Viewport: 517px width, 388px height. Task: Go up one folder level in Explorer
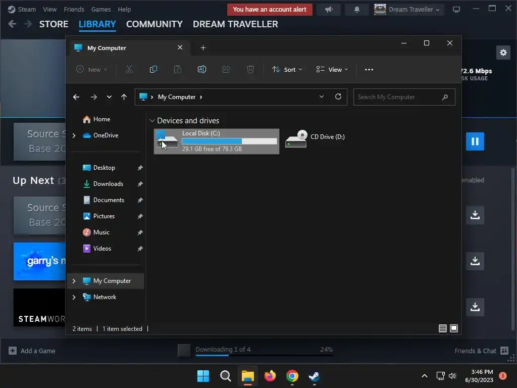tap(124, 97)
